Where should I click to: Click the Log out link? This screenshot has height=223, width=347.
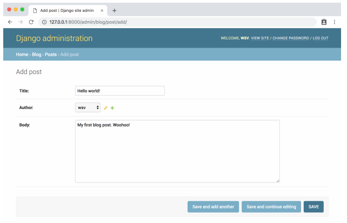(x=320, y=38)
